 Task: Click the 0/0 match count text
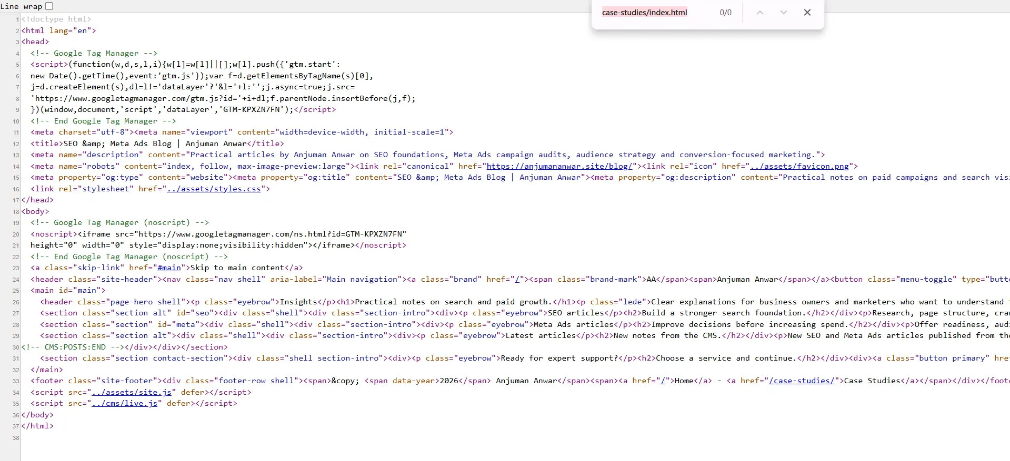click(725, 13)
